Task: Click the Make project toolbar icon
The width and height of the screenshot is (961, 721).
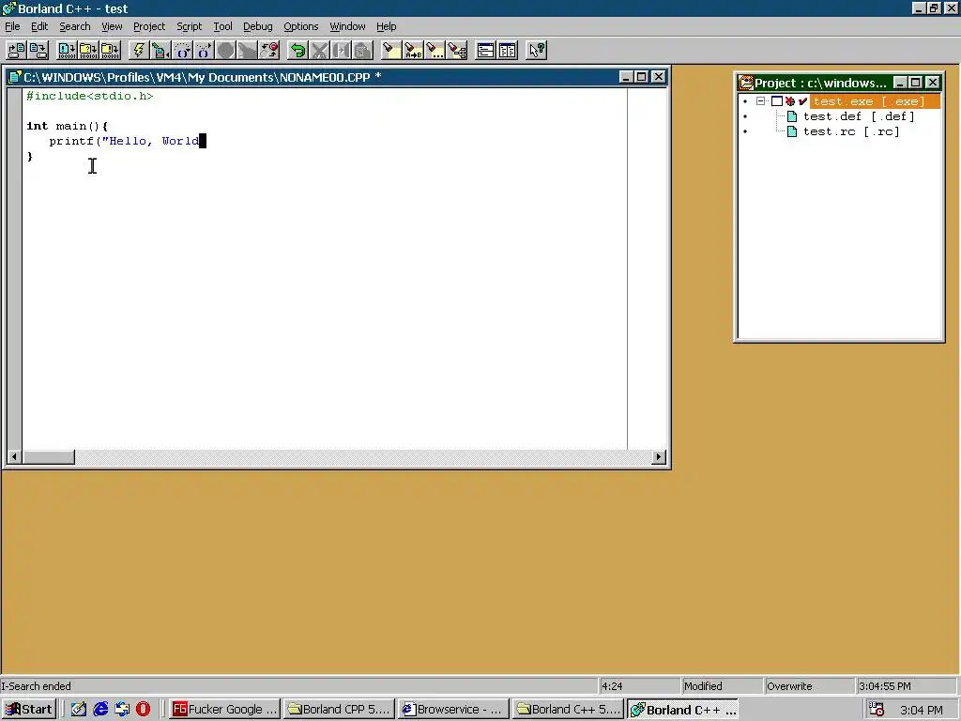Action: click(88, 51)
